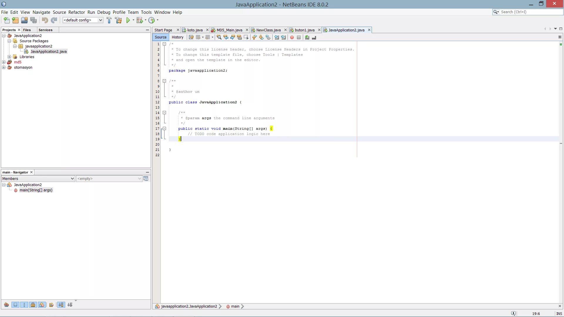Expand the otomasyon project tree item
This screenshot has width=564, height=317.
click(x=4, y=67)
